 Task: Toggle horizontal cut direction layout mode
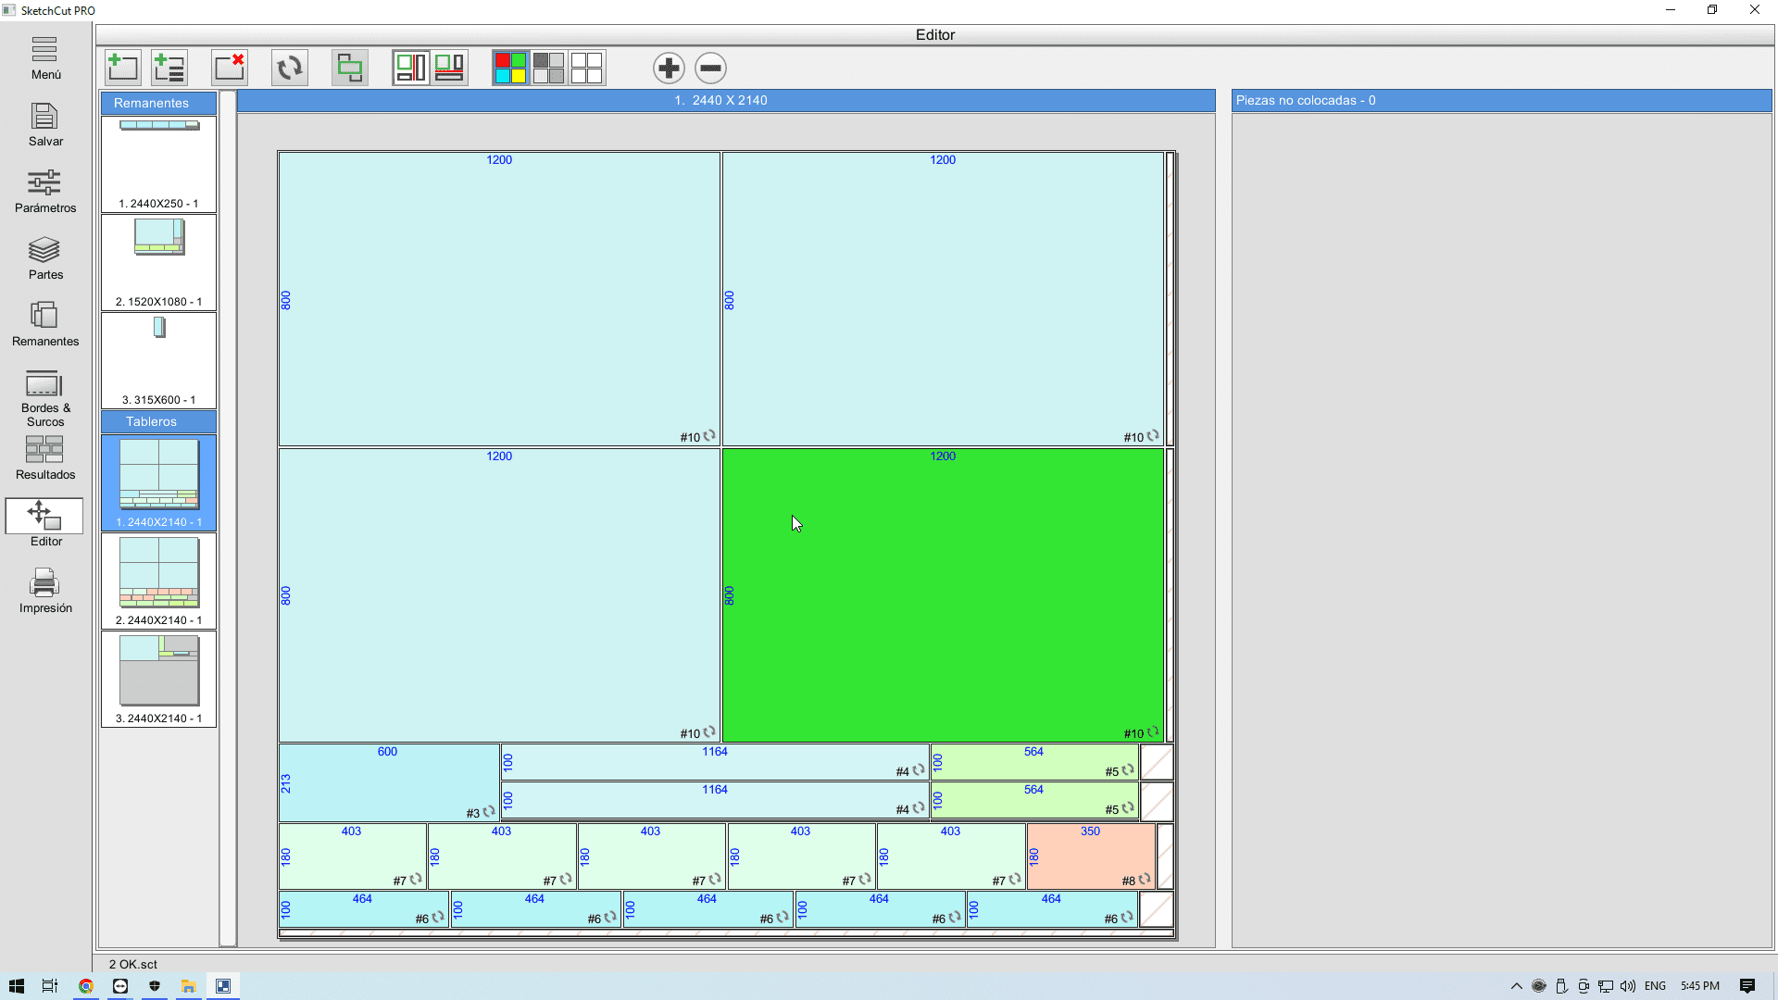[x=449, y=68]
